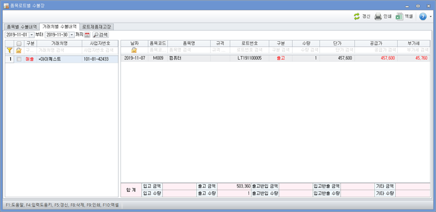This screenshot has width=436, height=212.
Task: Click the 품목명 검색 filter field
Action: click(x=189, y=50)
